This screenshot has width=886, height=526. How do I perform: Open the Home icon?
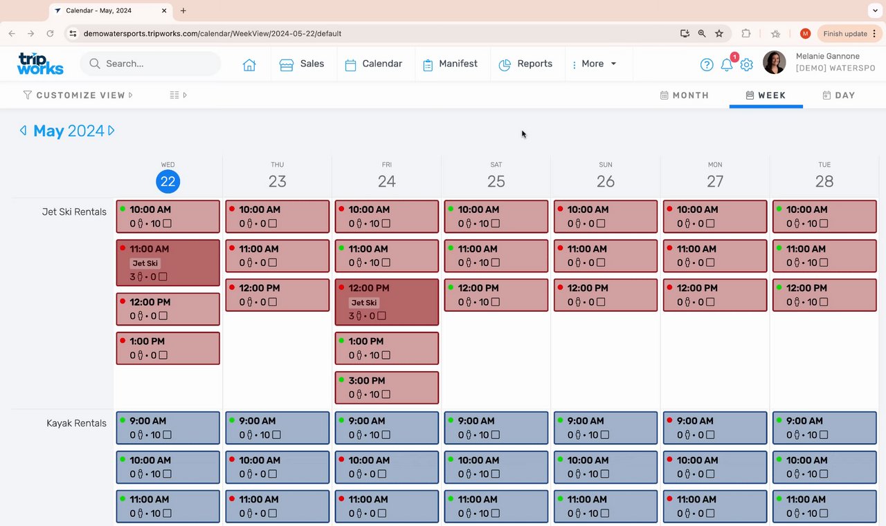point(249,64)
